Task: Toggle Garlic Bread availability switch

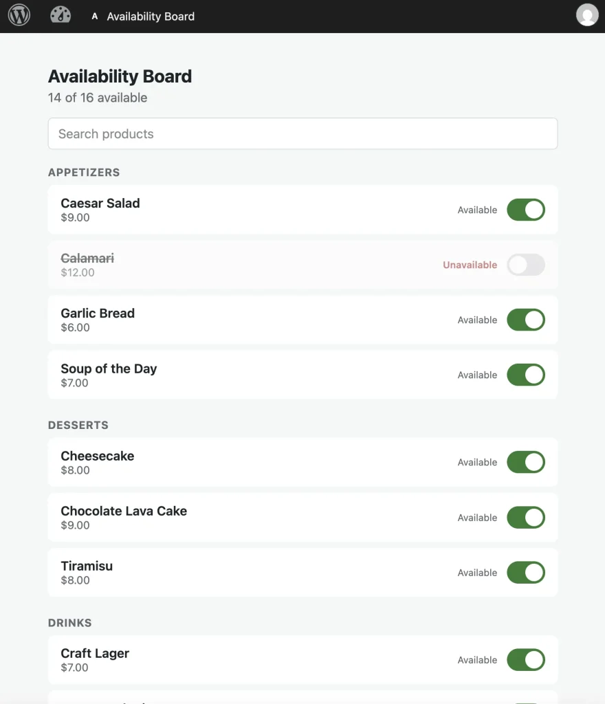Action: click(525, 320)
